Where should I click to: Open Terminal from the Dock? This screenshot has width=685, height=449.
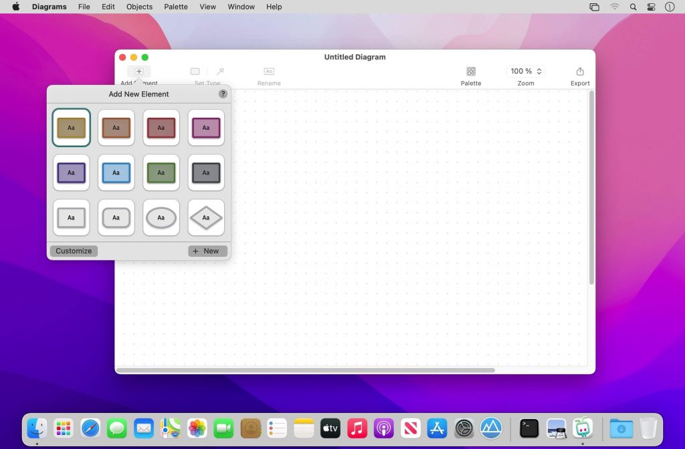point(529,428)
